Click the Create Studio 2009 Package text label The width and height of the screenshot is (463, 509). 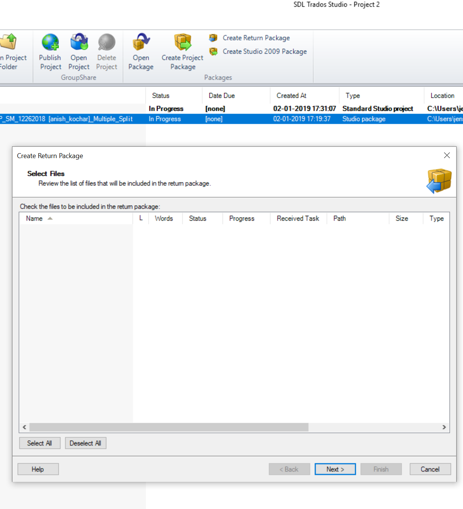point(265,51)
